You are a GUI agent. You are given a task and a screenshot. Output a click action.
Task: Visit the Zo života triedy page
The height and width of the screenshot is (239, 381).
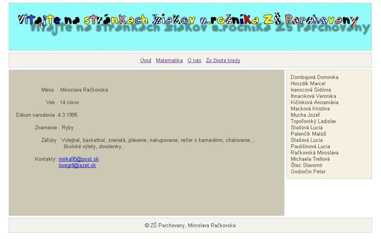[x=223, y=61]
